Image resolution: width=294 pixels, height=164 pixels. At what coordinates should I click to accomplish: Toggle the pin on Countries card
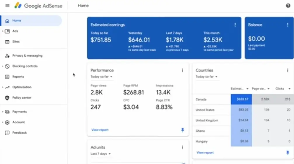(x=288, y=153)
